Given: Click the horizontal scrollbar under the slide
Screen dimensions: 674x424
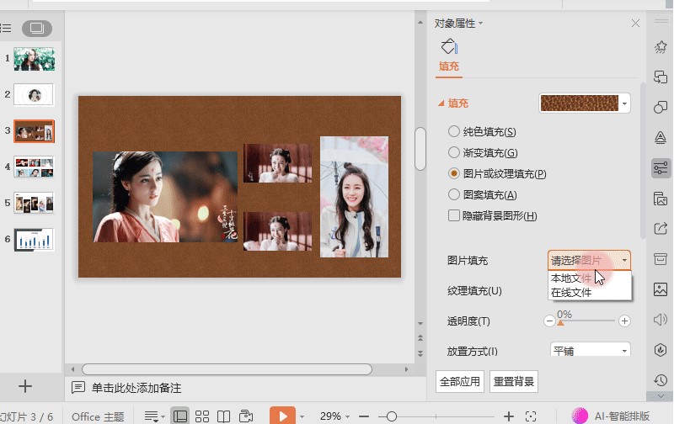Looking at the screenshot, I should click(227, 369).
